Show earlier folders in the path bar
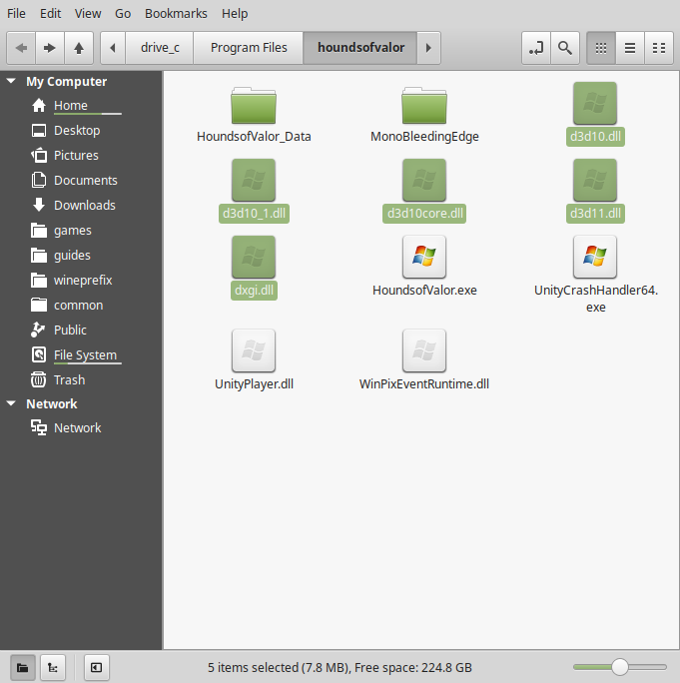Image resolution: width=680 pixels, height=683 pixels. pyautogui.click(x=113, y=48)
